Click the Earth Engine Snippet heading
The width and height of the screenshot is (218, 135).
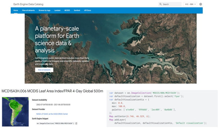(x=40, y=118)
